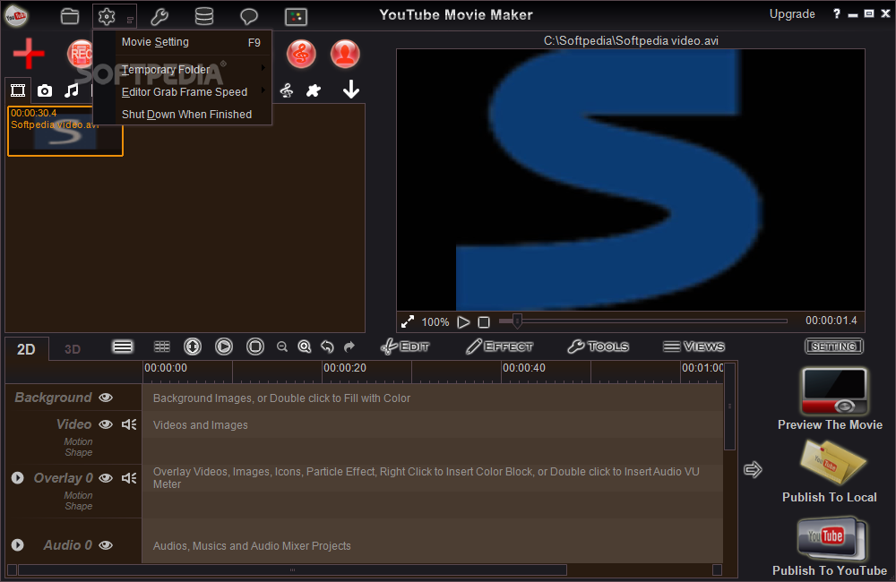Click the red plus add icon

coord(30,53)
